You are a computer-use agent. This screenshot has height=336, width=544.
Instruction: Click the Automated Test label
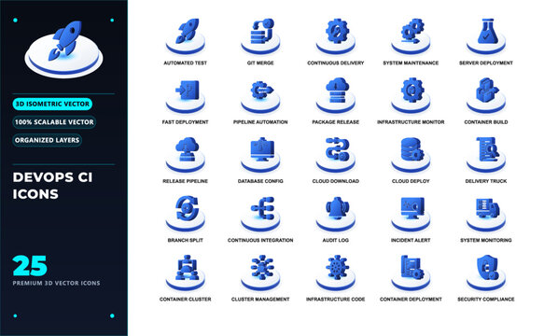186,63
